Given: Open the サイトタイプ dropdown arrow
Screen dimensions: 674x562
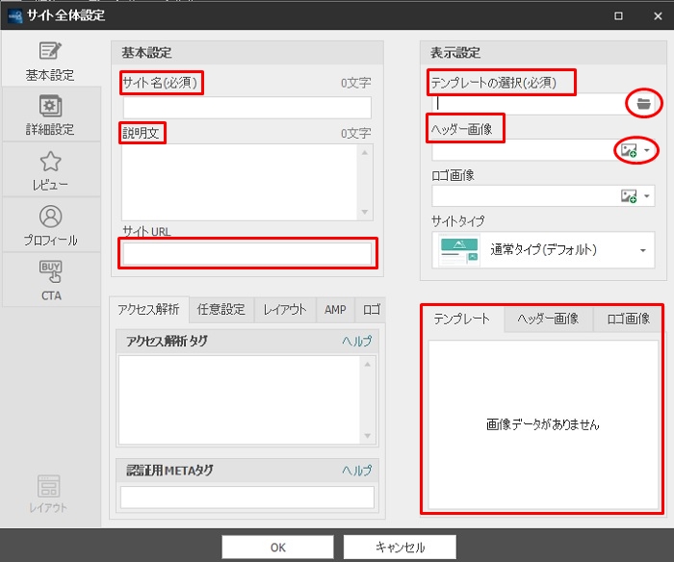Looking at the screenshot, I should click(643, 250).
